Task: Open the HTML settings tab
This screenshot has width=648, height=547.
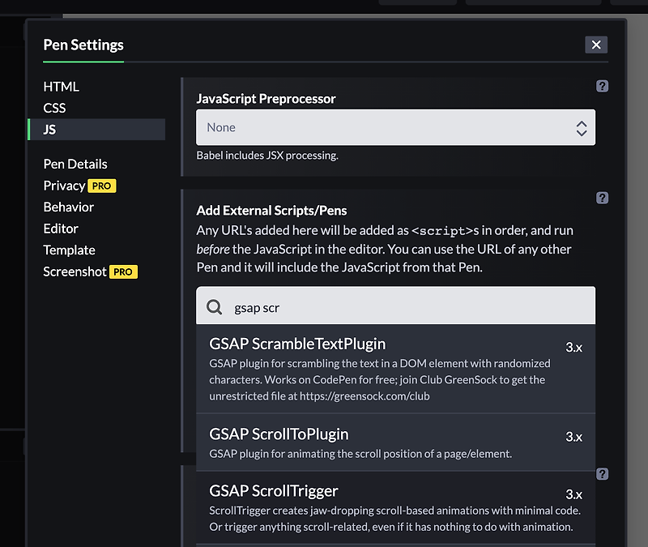Action: 62,87
